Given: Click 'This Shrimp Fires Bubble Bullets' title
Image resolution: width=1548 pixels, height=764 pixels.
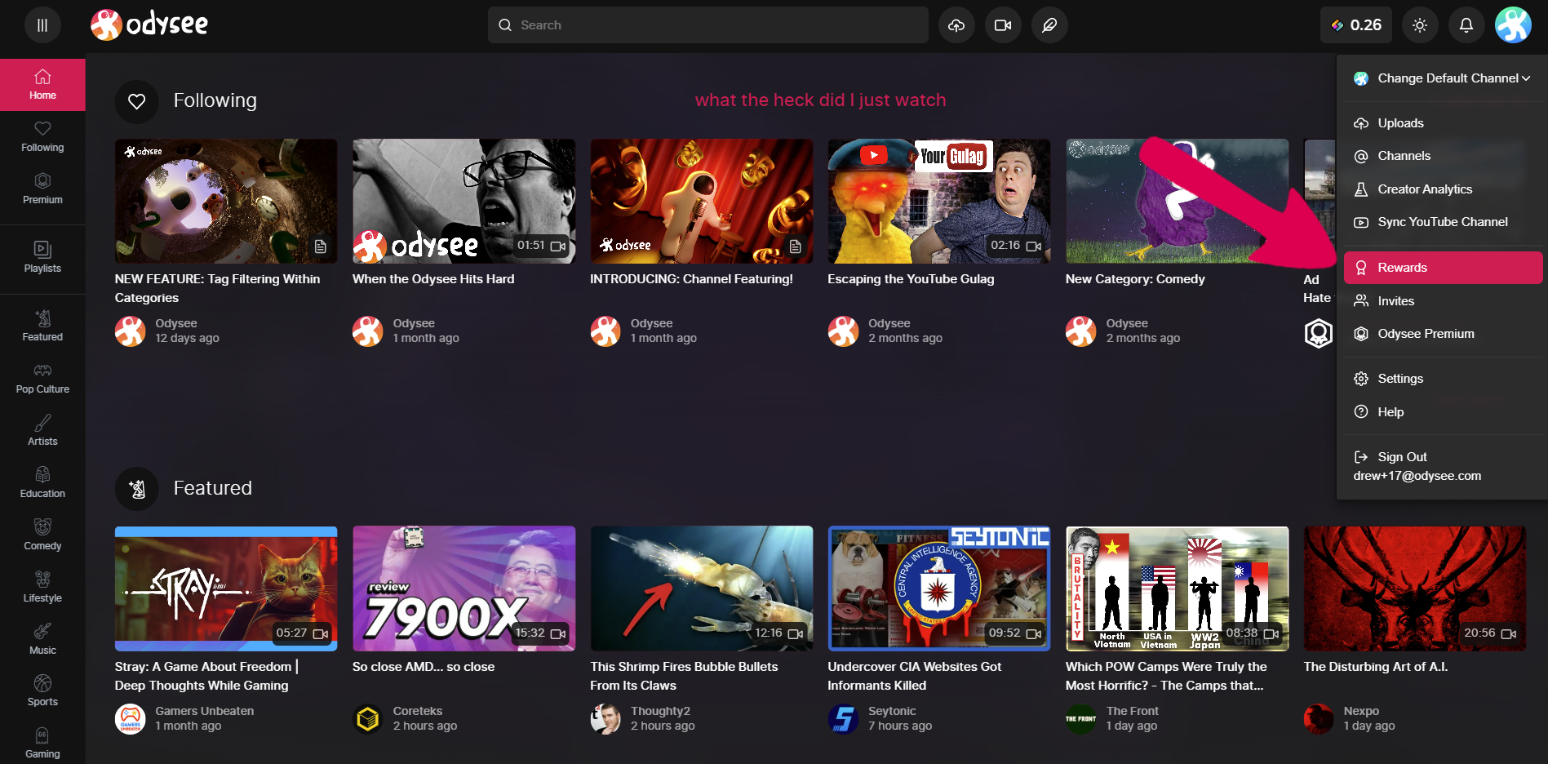Looking at the screenshot, I should 684,676.
